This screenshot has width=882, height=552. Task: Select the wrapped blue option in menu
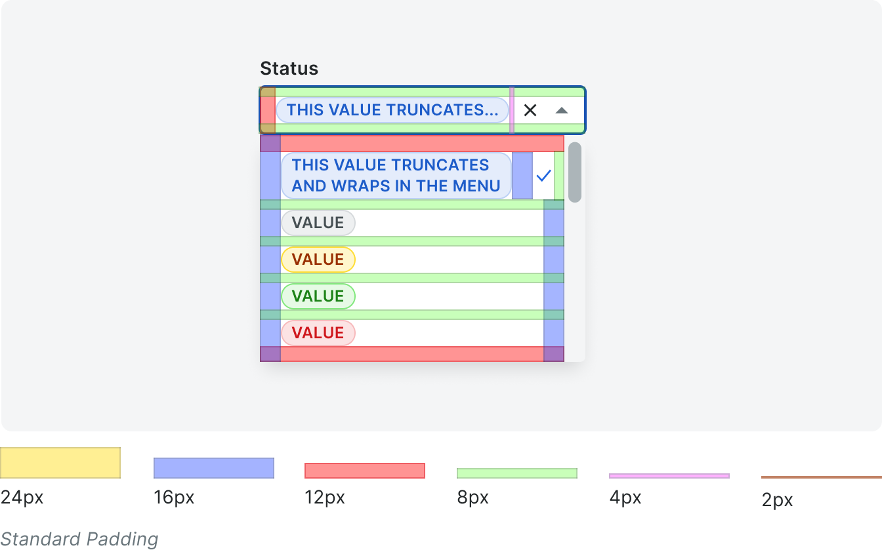pyautogui.click(x=396, y=176)
